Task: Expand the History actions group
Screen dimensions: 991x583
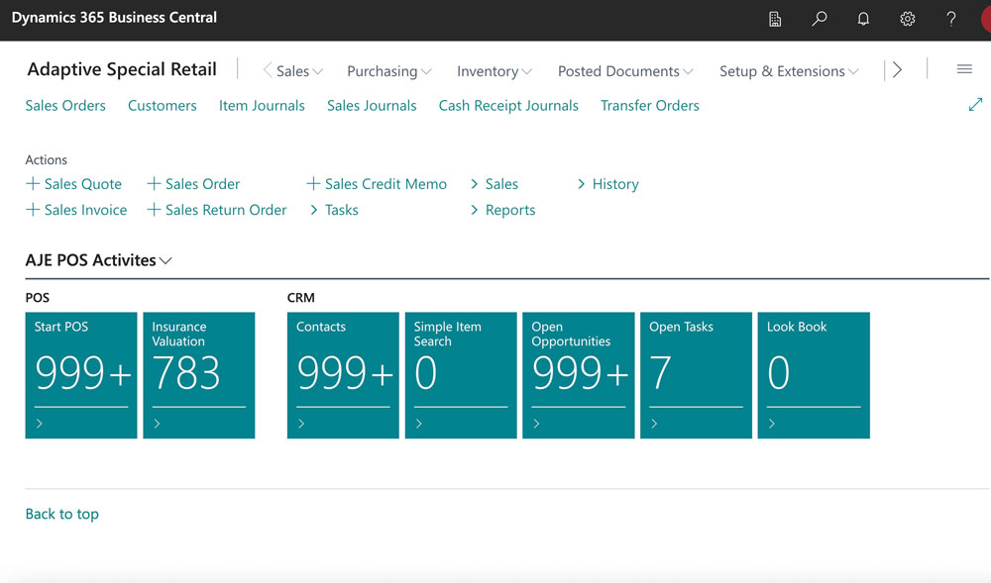Action: coord(608,184)
